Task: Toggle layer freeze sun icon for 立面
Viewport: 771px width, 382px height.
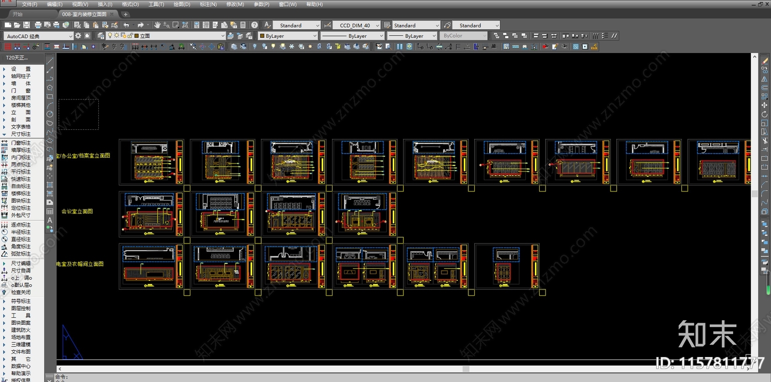Action: point(117,36)
